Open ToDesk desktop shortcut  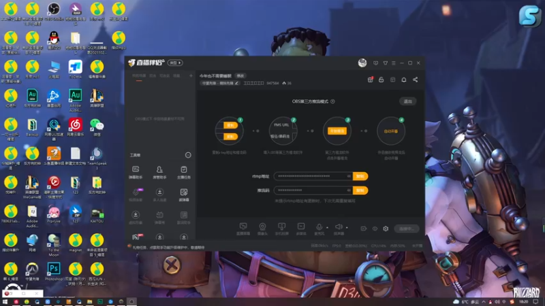click(76, 69)
